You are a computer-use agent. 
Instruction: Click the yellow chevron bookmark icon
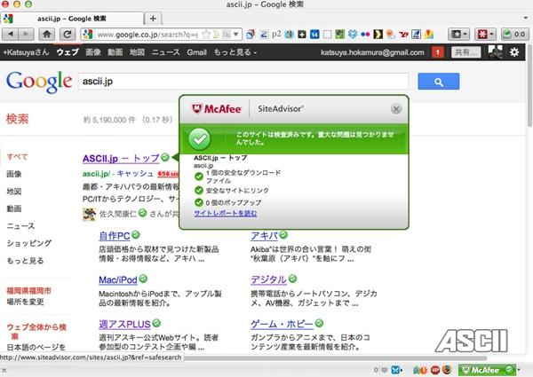[378, 35]
